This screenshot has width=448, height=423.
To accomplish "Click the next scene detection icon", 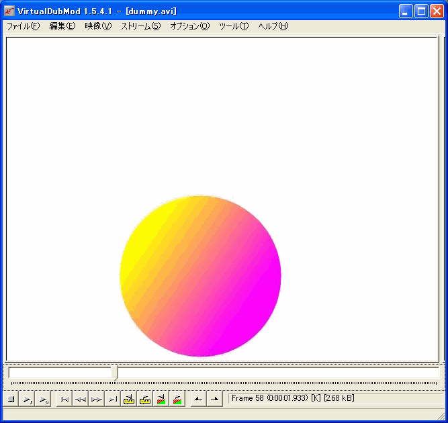I will (177, 399).
